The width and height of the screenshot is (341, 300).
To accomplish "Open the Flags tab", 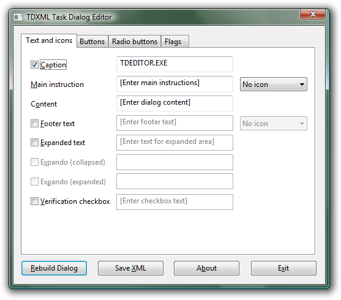I will (175, 42).
